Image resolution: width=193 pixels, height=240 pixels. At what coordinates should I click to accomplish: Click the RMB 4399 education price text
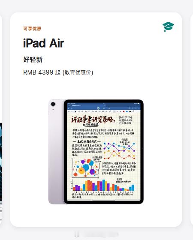pos(58,72)
